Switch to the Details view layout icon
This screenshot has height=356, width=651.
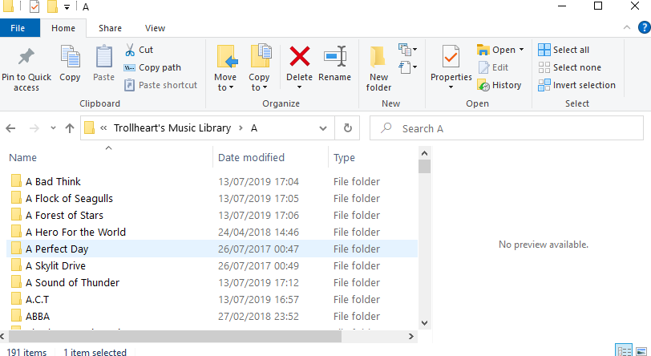pyautogui.click(x=624, y=350)
